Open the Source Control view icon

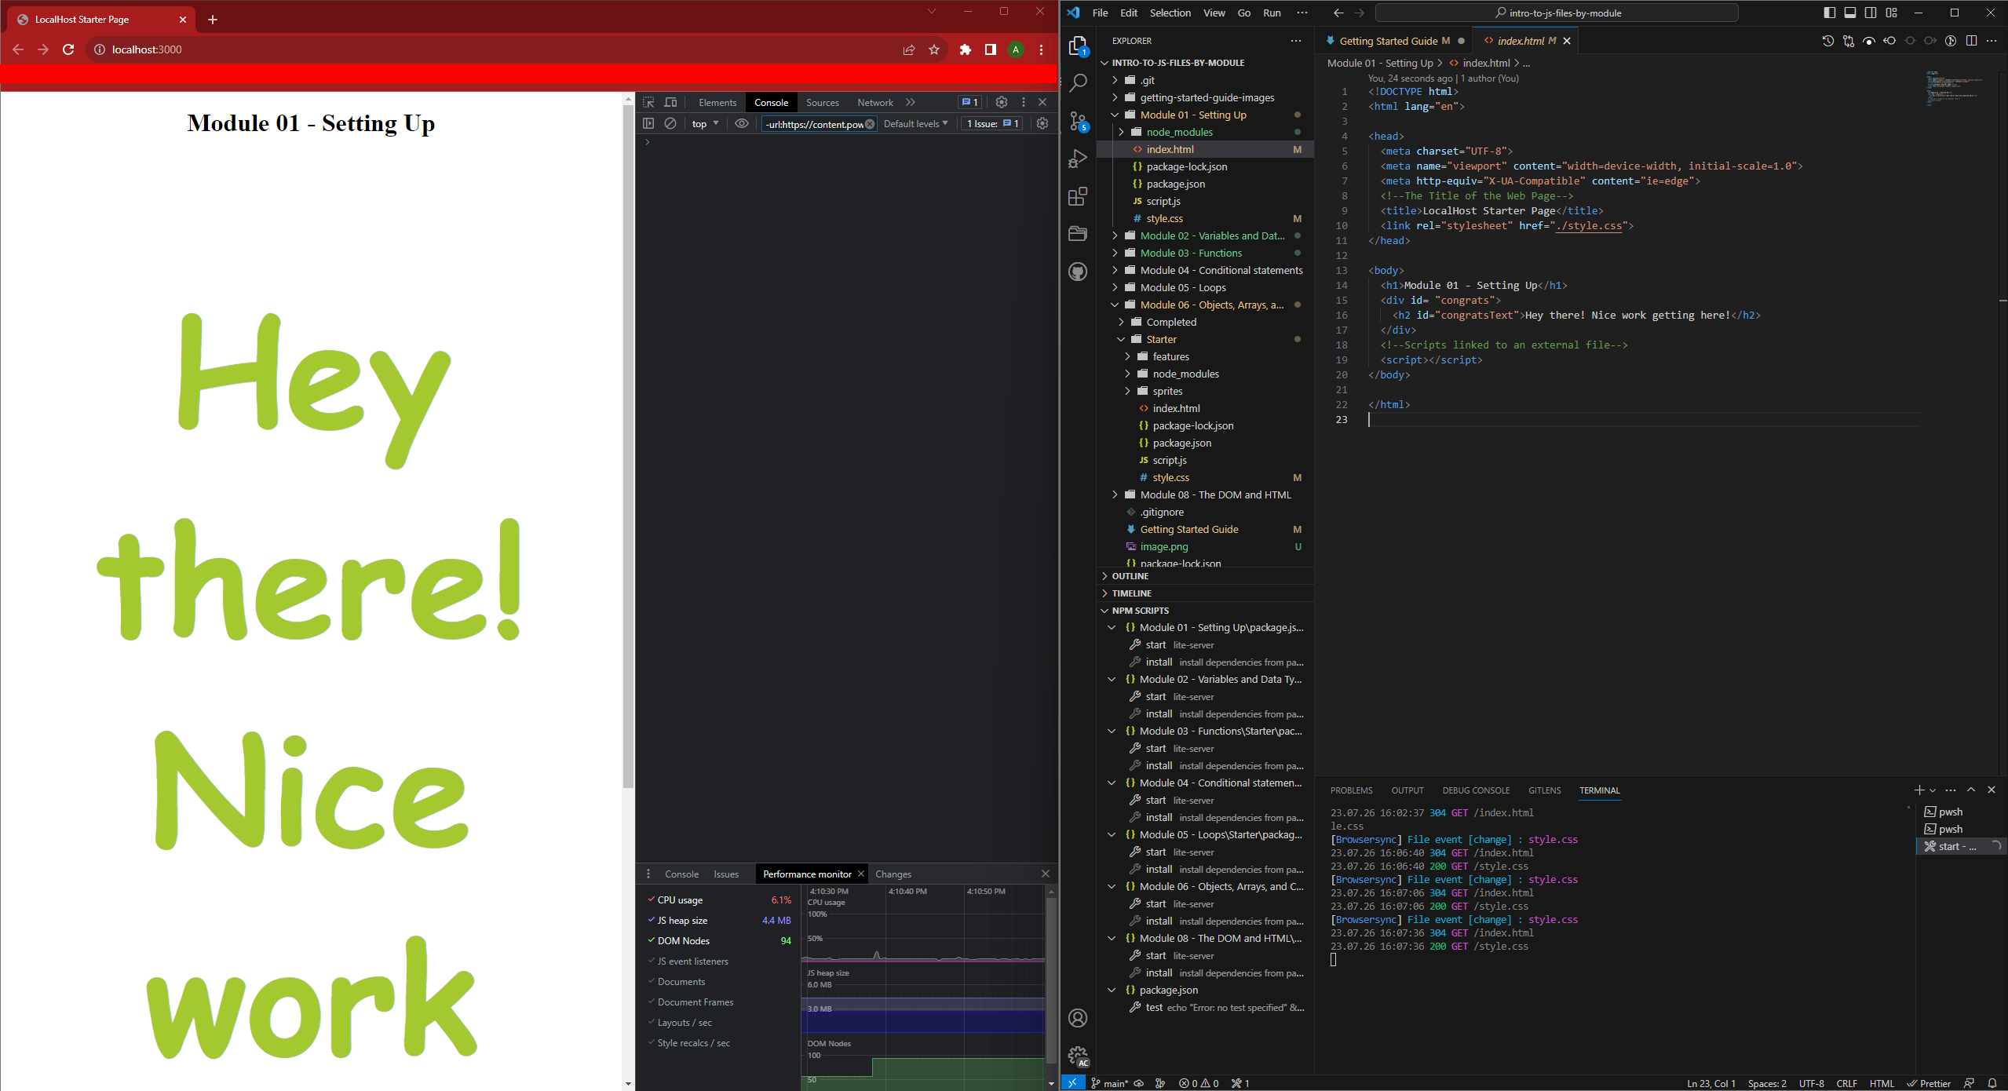pos(1079,121)
